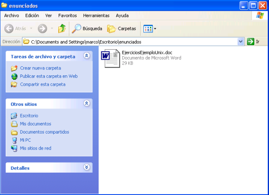Select the EjerciciosEjemploUnix.doc Word file icon
The image size is (269, 195).
[x=110, y=59]
